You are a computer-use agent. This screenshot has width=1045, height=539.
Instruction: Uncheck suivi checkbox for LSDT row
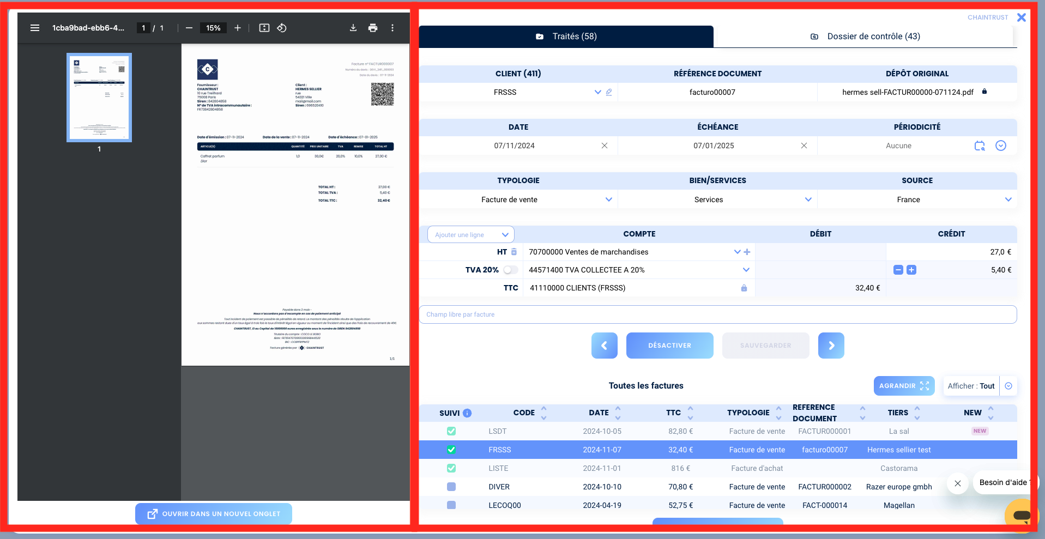click(x=451, y=431)
